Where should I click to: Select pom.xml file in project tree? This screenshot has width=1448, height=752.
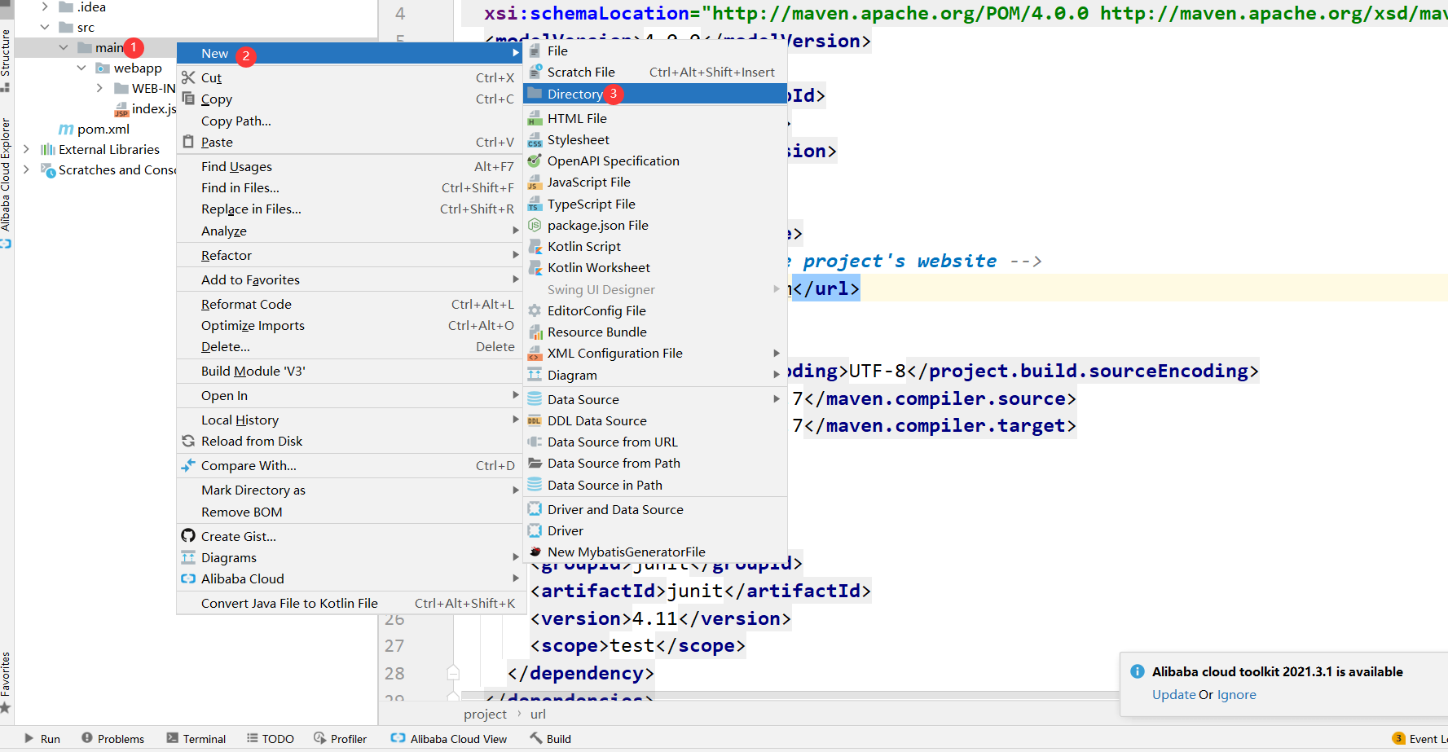[x=103, y=129]
